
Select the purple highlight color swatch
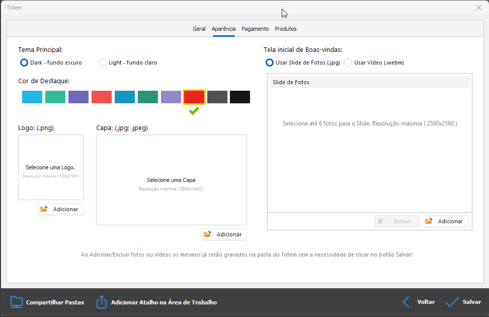(78, 97)
